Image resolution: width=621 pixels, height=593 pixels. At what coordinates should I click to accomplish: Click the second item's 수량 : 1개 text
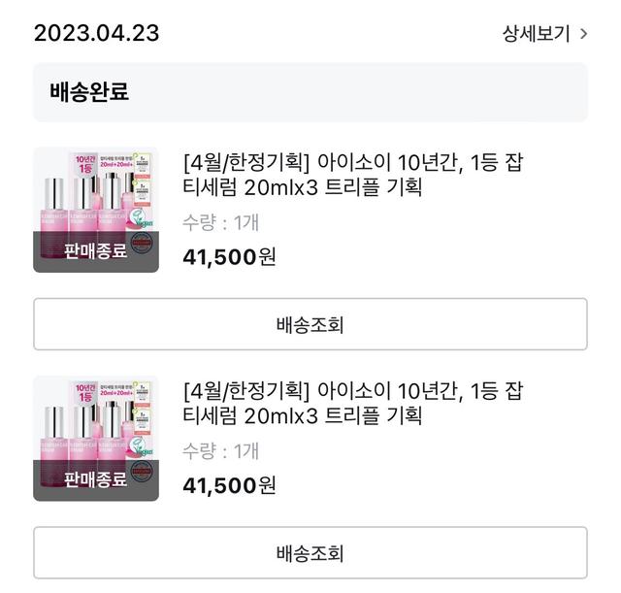(x=220, y=450)
